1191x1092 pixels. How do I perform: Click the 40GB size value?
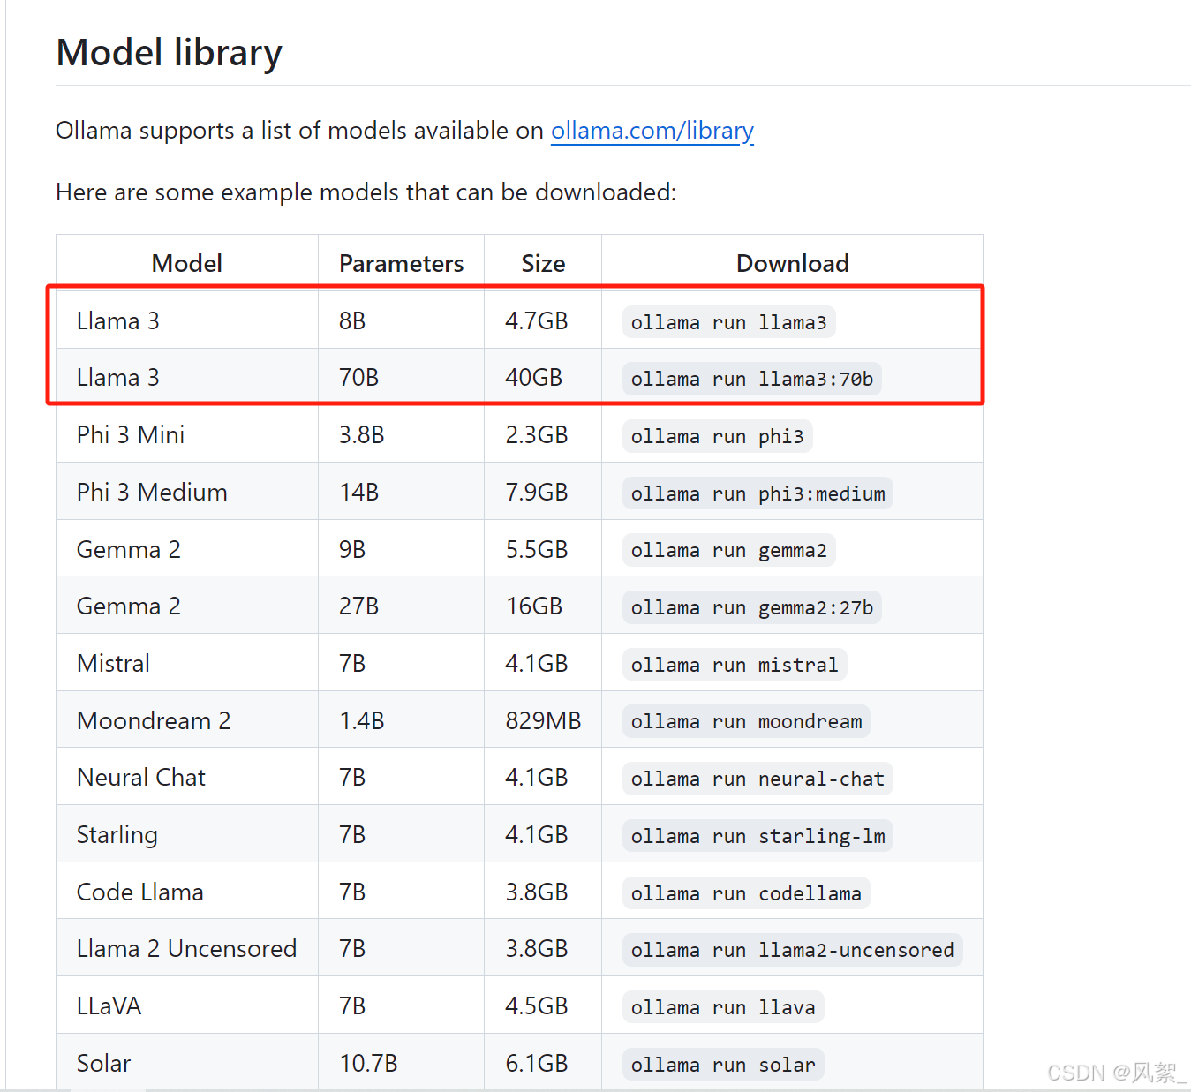tap(533, 377)
